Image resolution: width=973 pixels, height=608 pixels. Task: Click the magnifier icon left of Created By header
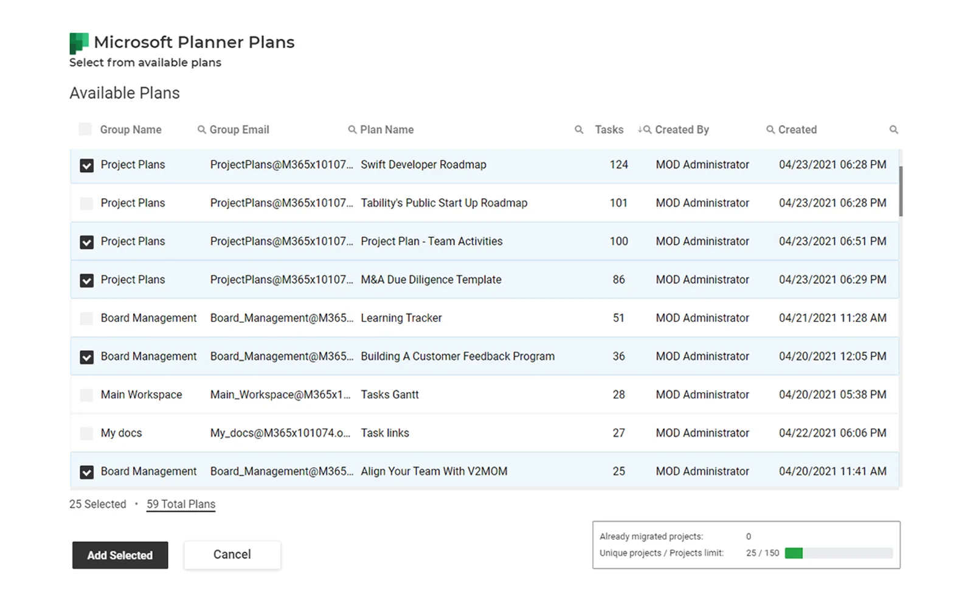pos(648,130)
